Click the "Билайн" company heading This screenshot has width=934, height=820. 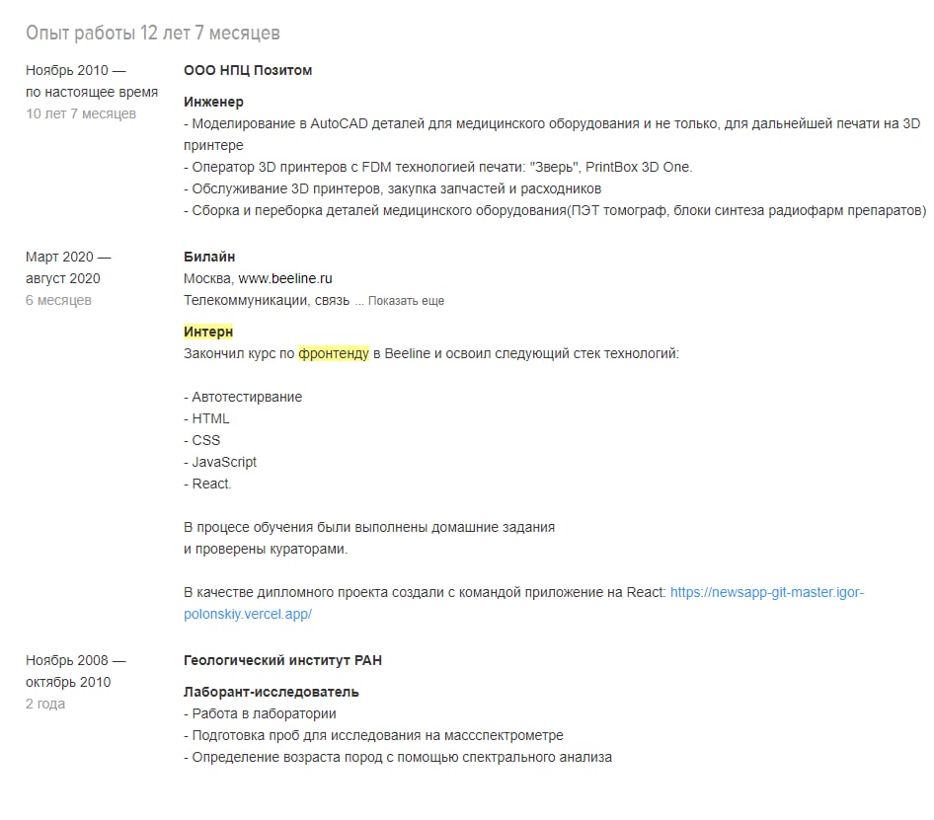click(x=209, y=257)
